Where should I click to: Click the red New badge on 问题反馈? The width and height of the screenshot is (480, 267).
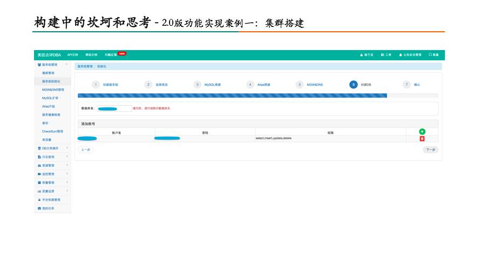122,54
